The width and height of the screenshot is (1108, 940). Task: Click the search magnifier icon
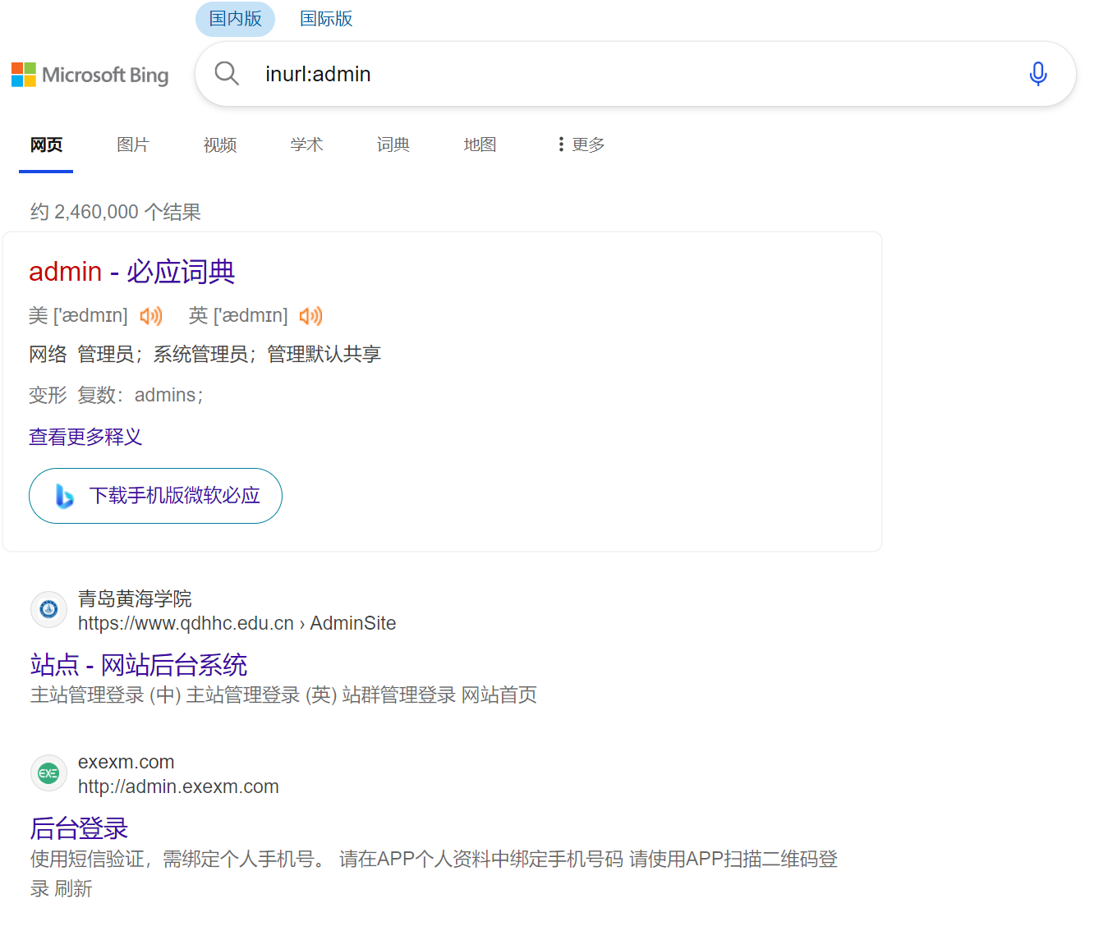pyautogui.click(x=227, y=74)
